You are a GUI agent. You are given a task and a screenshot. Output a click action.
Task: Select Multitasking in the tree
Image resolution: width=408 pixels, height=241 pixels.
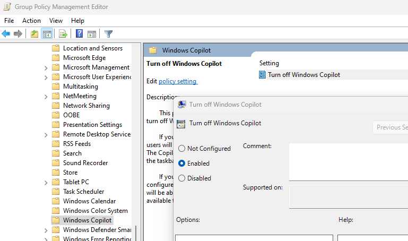point(81,87)
